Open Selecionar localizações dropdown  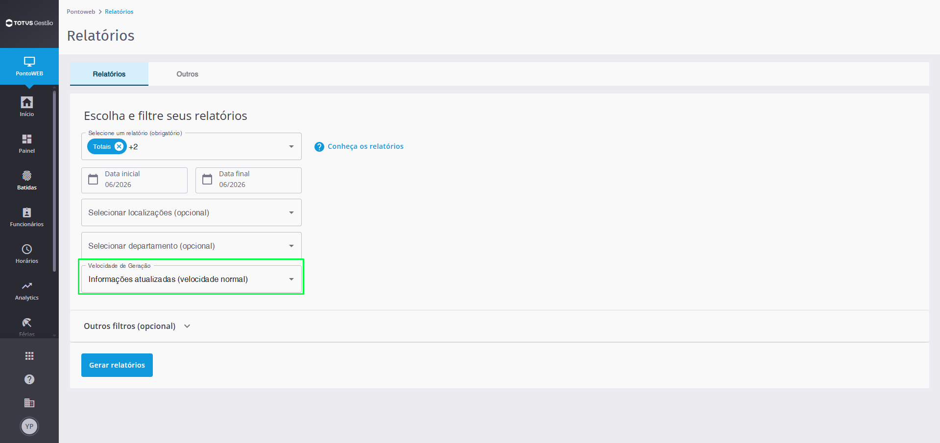coord(192,212)
